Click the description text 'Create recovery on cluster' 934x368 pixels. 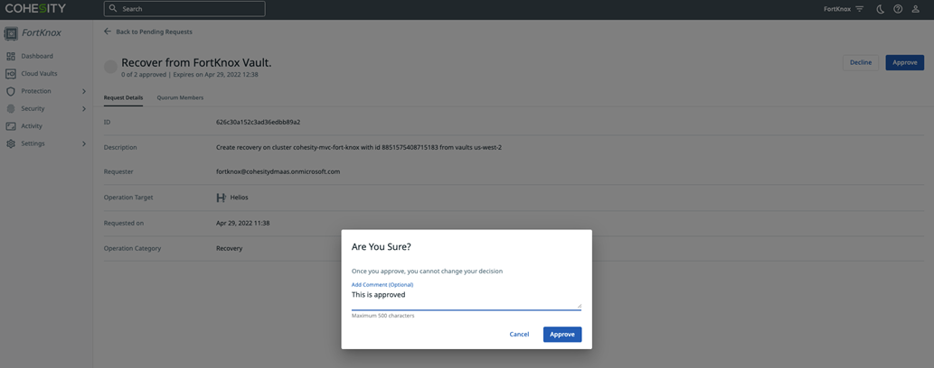point(254,147)
